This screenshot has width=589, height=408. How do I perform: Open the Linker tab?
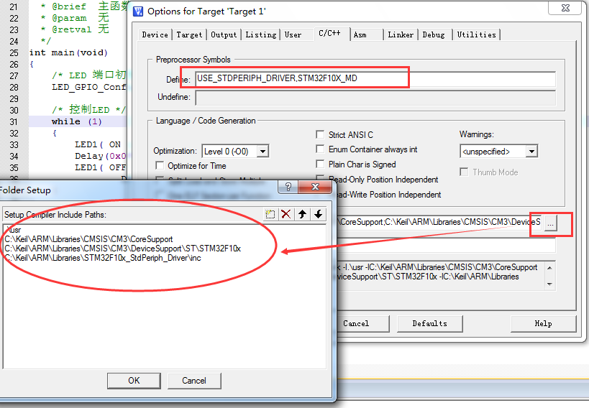click(x=401, y=34)
